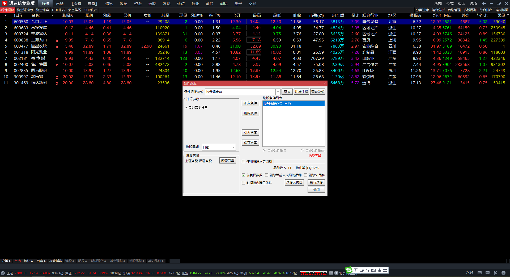Switch to DDE排名 tab

coord(58,10)
